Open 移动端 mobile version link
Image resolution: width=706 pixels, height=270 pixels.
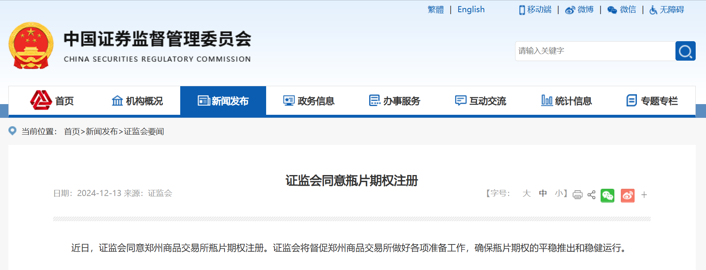[535, 10]
